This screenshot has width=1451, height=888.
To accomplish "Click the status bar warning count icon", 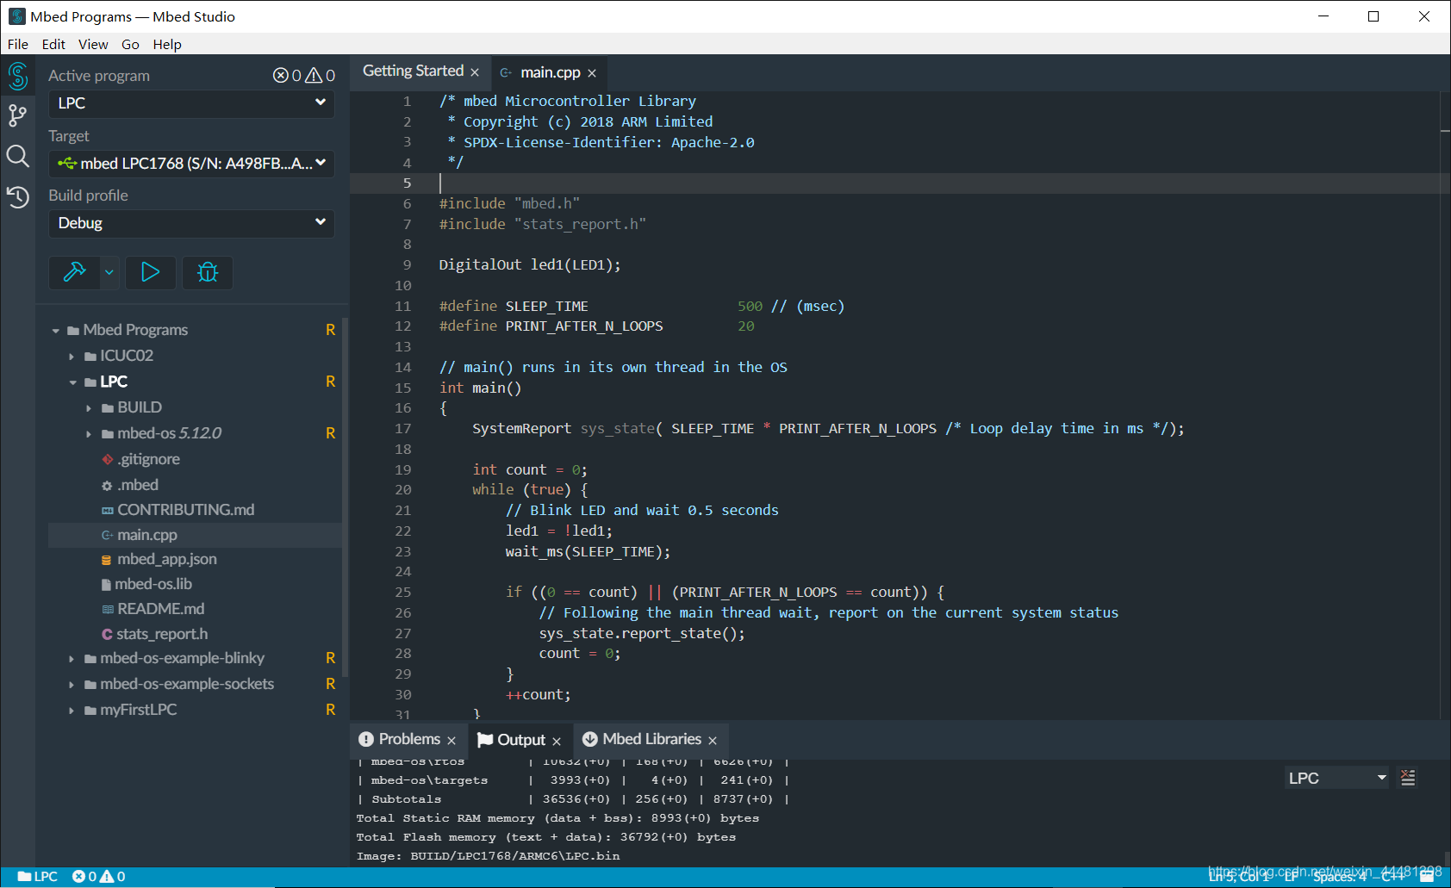I will pyautogui.click(x=107, y=877).
